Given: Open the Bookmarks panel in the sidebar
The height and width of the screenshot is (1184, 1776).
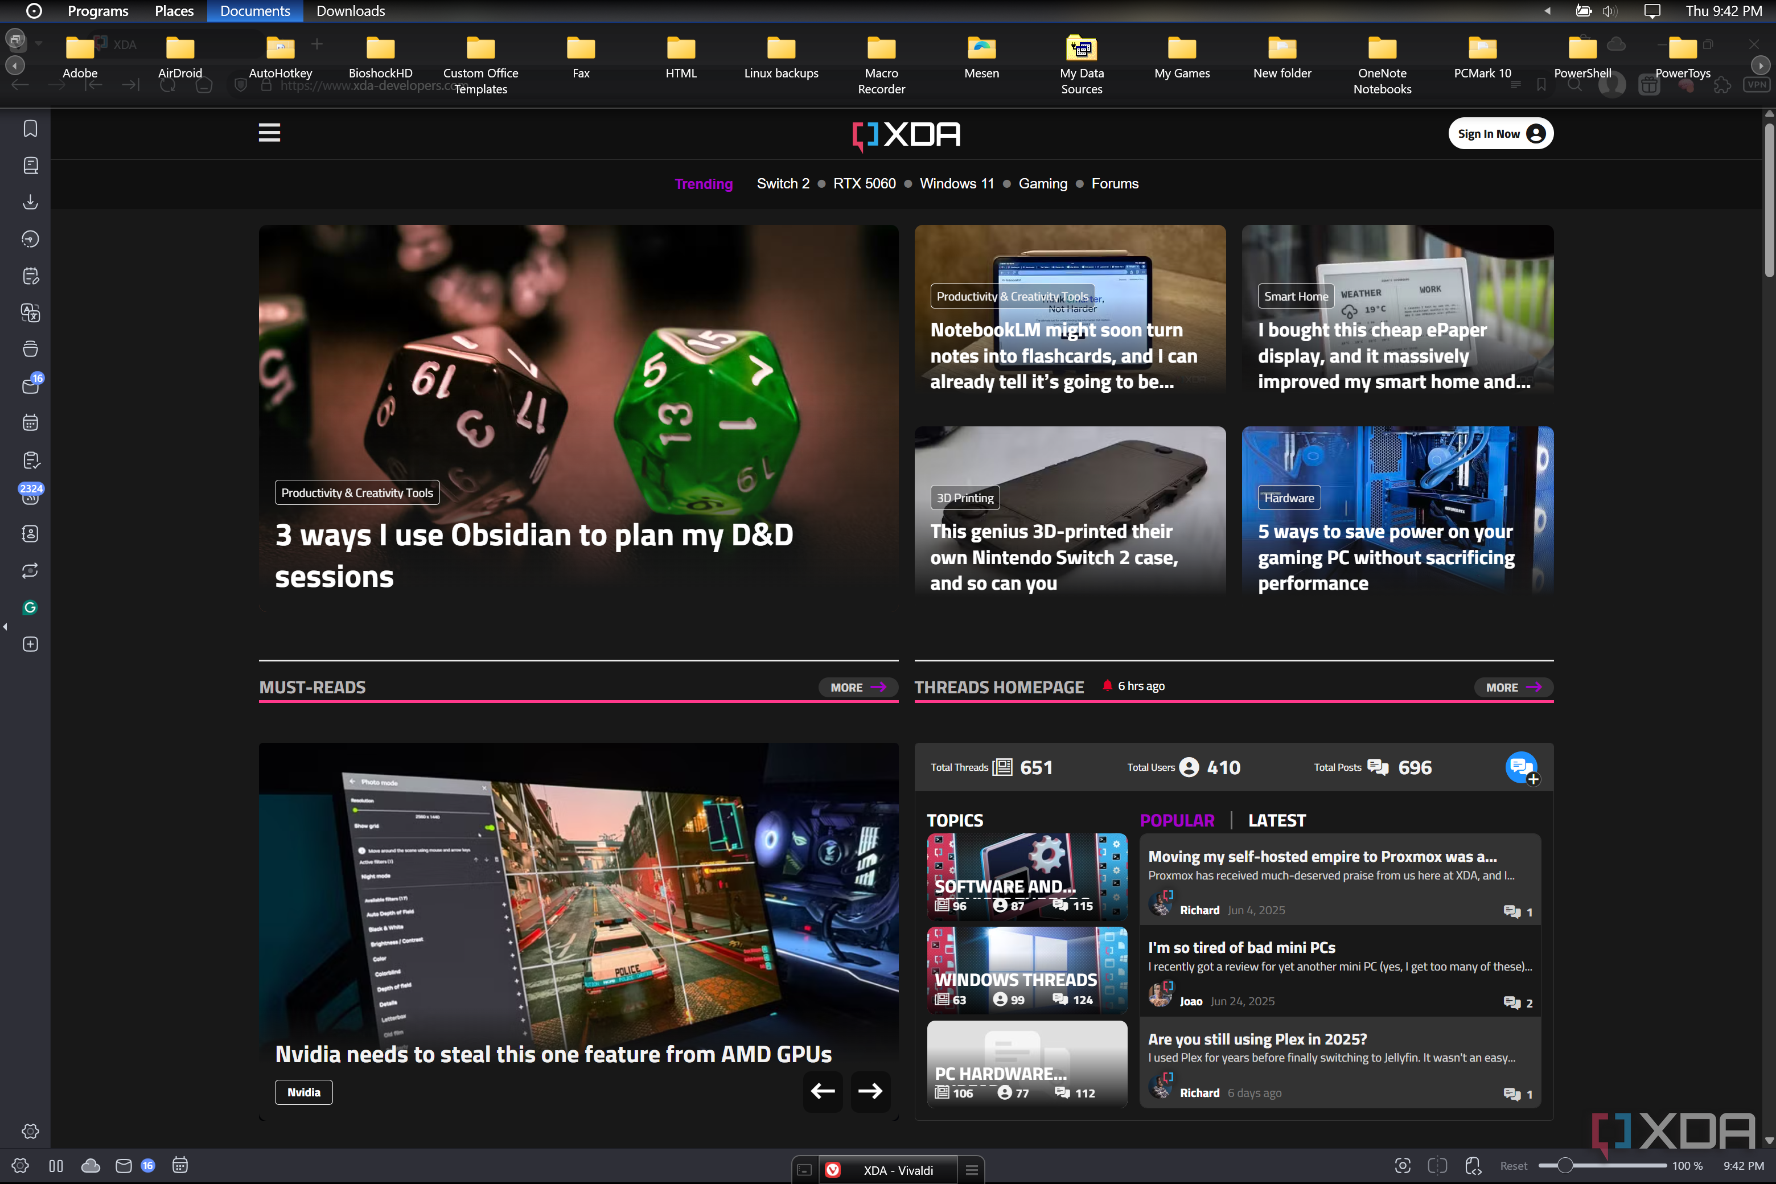Looking at the screenshot, I should click(30, 129).
